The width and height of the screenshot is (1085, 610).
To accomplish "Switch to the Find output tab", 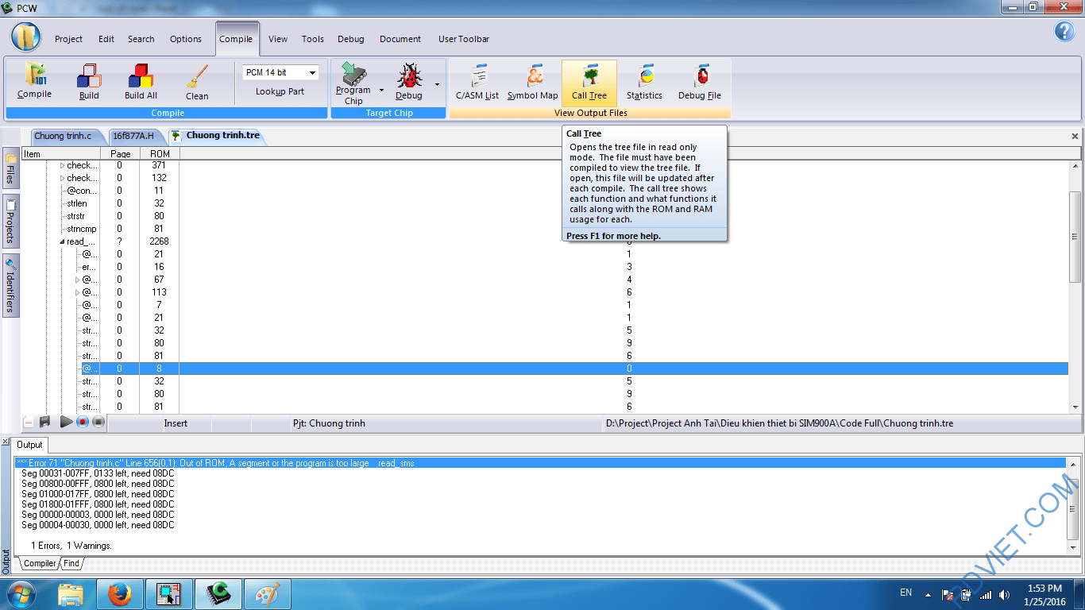I will pyautogui.click(x=71, y=563).
